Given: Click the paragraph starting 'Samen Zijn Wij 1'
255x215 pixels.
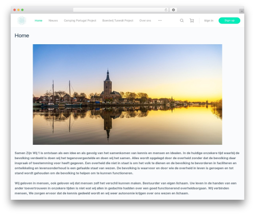Looking at the screenshot, I should 127,163.
